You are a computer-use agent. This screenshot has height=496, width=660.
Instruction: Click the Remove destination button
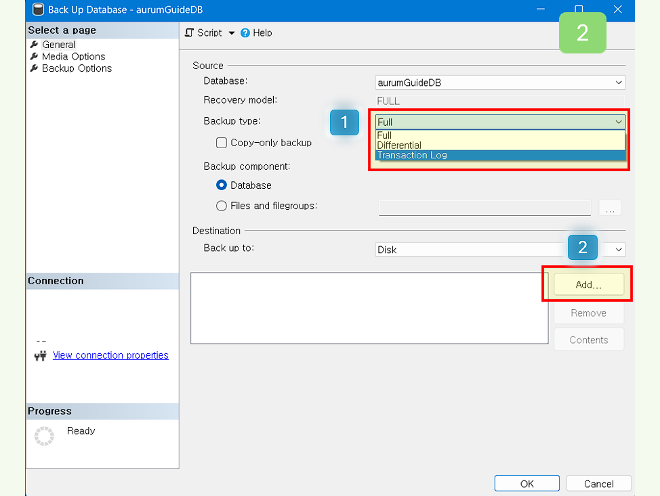pyautogui.click(x=588, y=313)
